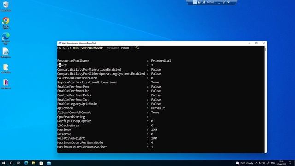Click CompatibilityForOlderOperatingSystemsEnabled property
Image resolution: width=295 pixels, height=166 pixels.
click(101, 74)
